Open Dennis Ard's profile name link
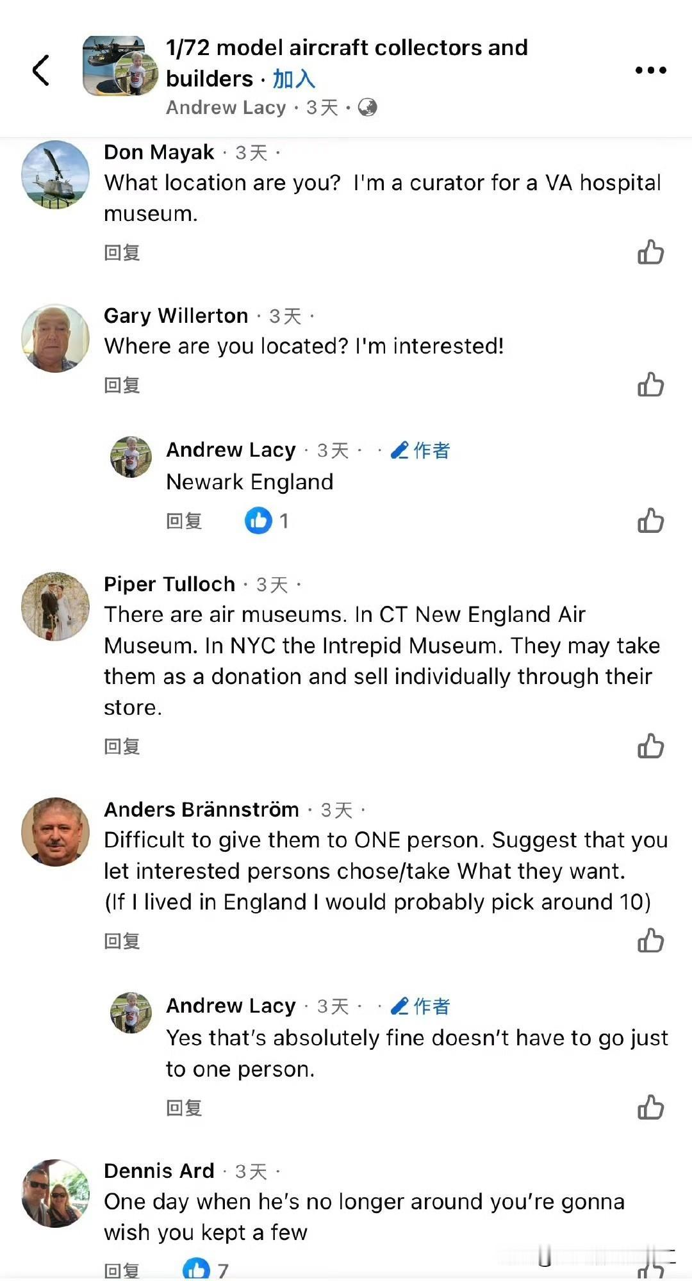The image size is (692, 1281). (159, 1171)
